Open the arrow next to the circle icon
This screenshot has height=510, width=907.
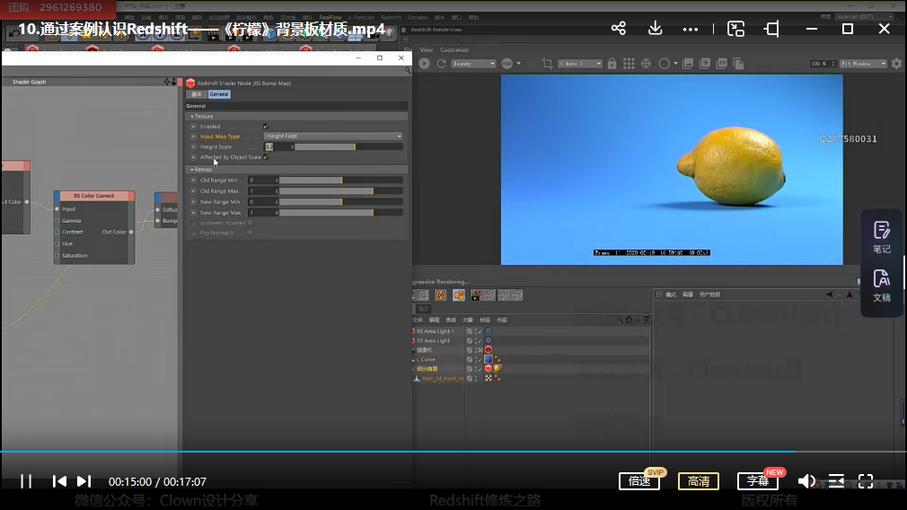(x=675, y=64)
